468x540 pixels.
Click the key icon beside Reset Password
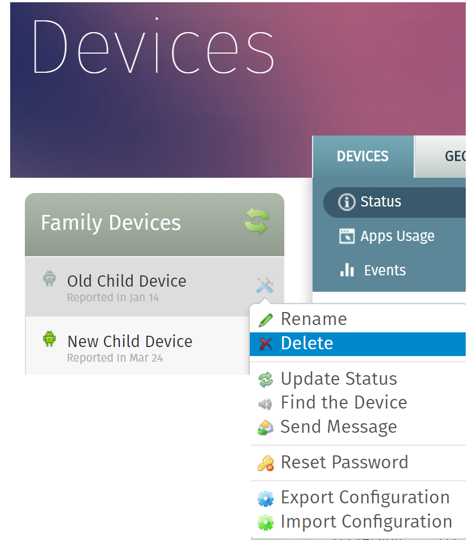pos(266,463)
